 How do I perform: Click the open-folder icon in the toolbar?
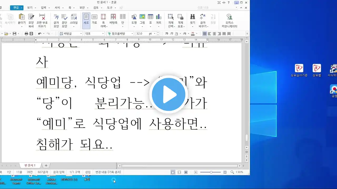pyautogui.click(x=6, y=34)
